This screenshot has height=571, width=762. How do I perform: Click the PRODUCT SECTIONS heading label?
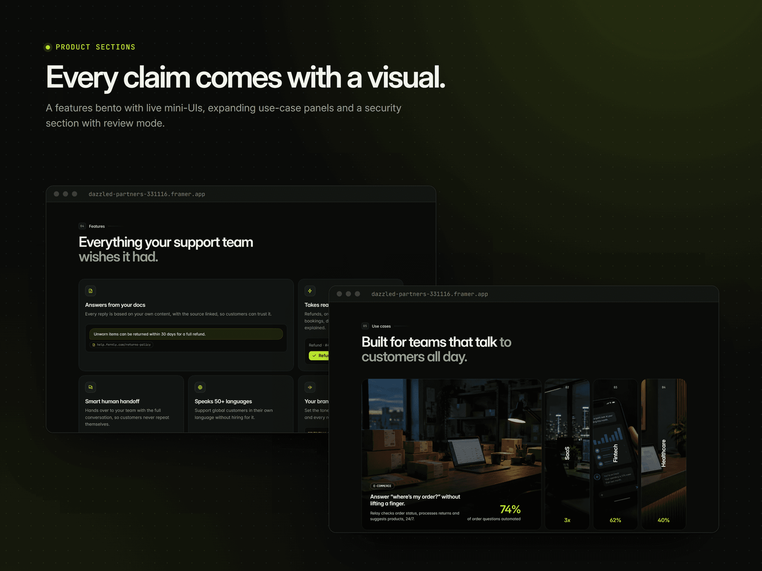95,47
